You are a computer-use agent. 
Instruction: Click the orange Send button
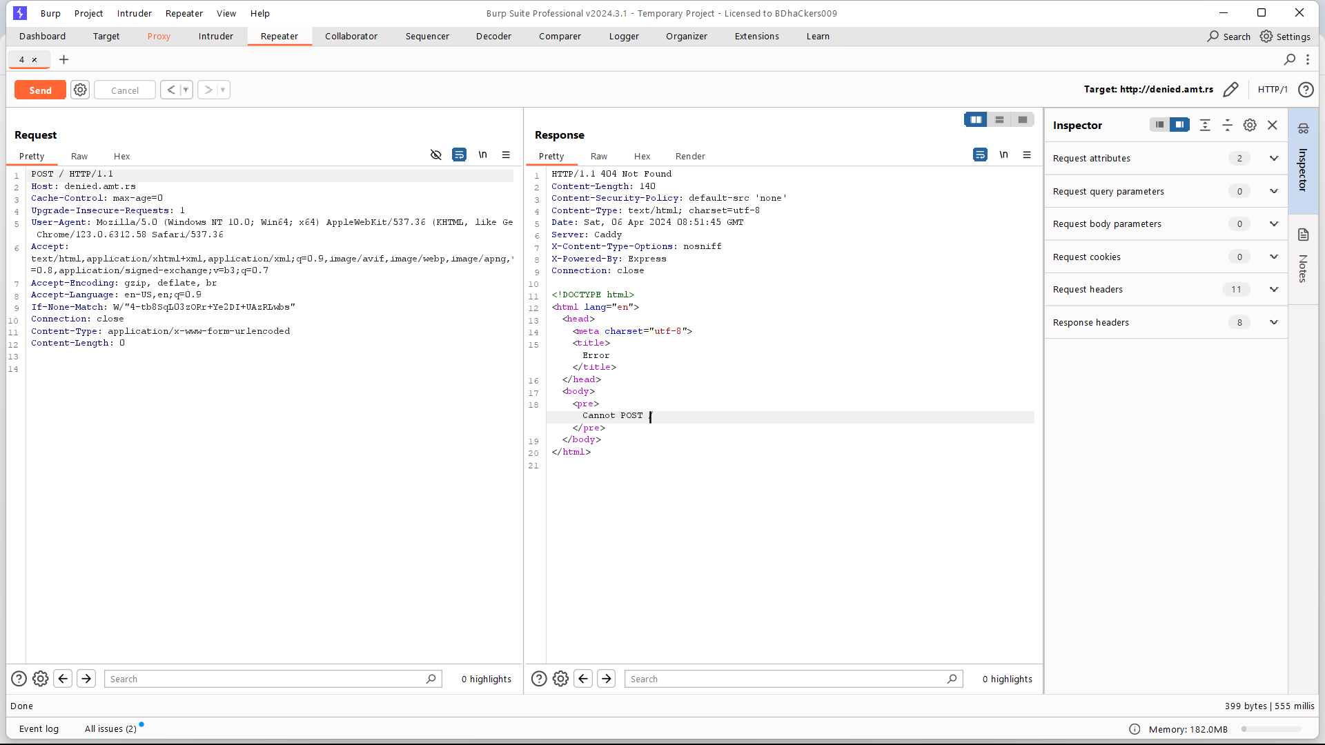tap(40, 90)
